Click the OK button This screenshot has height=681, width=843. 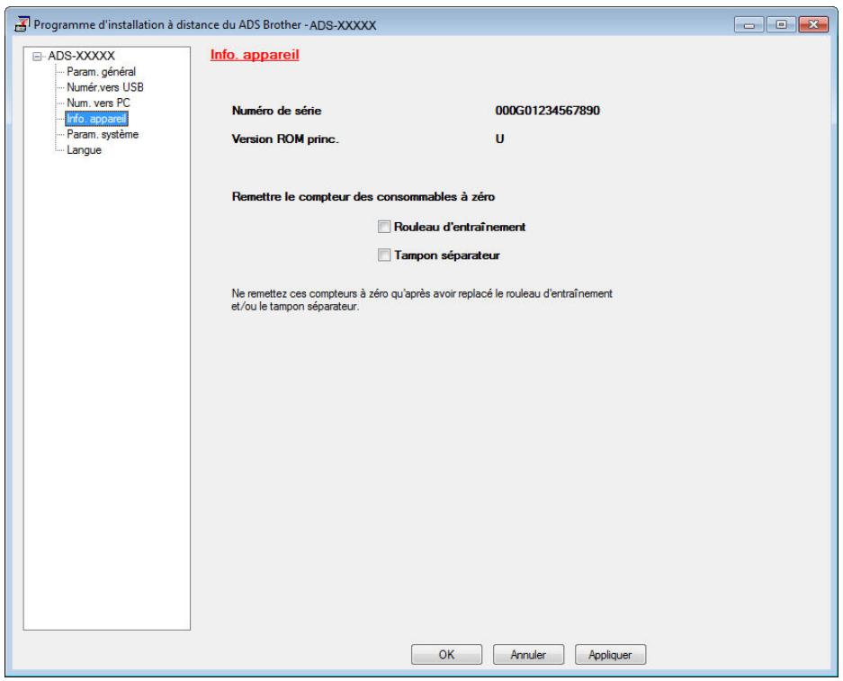(x=446, y=655)
